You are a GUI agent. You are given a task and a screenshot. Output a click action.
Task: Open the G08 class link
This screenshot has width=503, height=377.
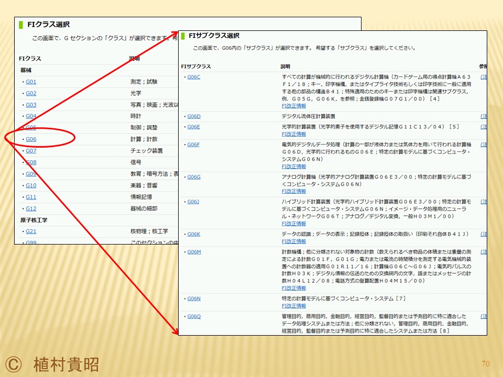(x=31, y=162)
